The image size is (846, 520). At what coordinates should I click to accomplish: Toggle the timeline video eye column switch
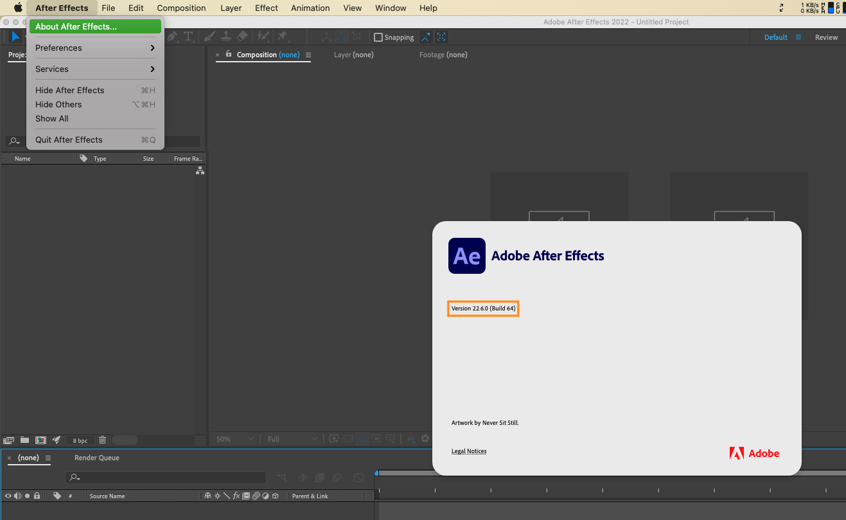[x=8, y=496]
